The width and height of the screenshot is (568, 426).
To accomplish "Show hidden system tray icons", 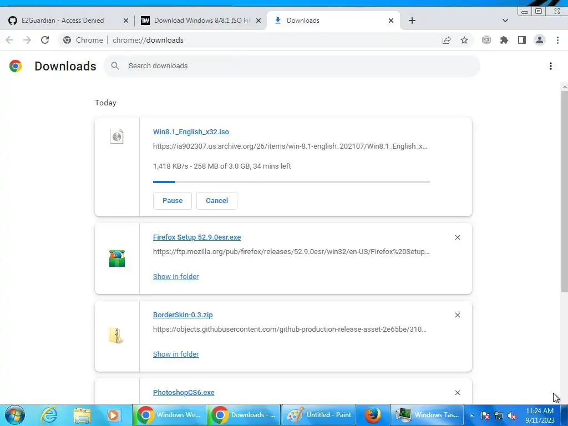I will (x=471, y=415).
